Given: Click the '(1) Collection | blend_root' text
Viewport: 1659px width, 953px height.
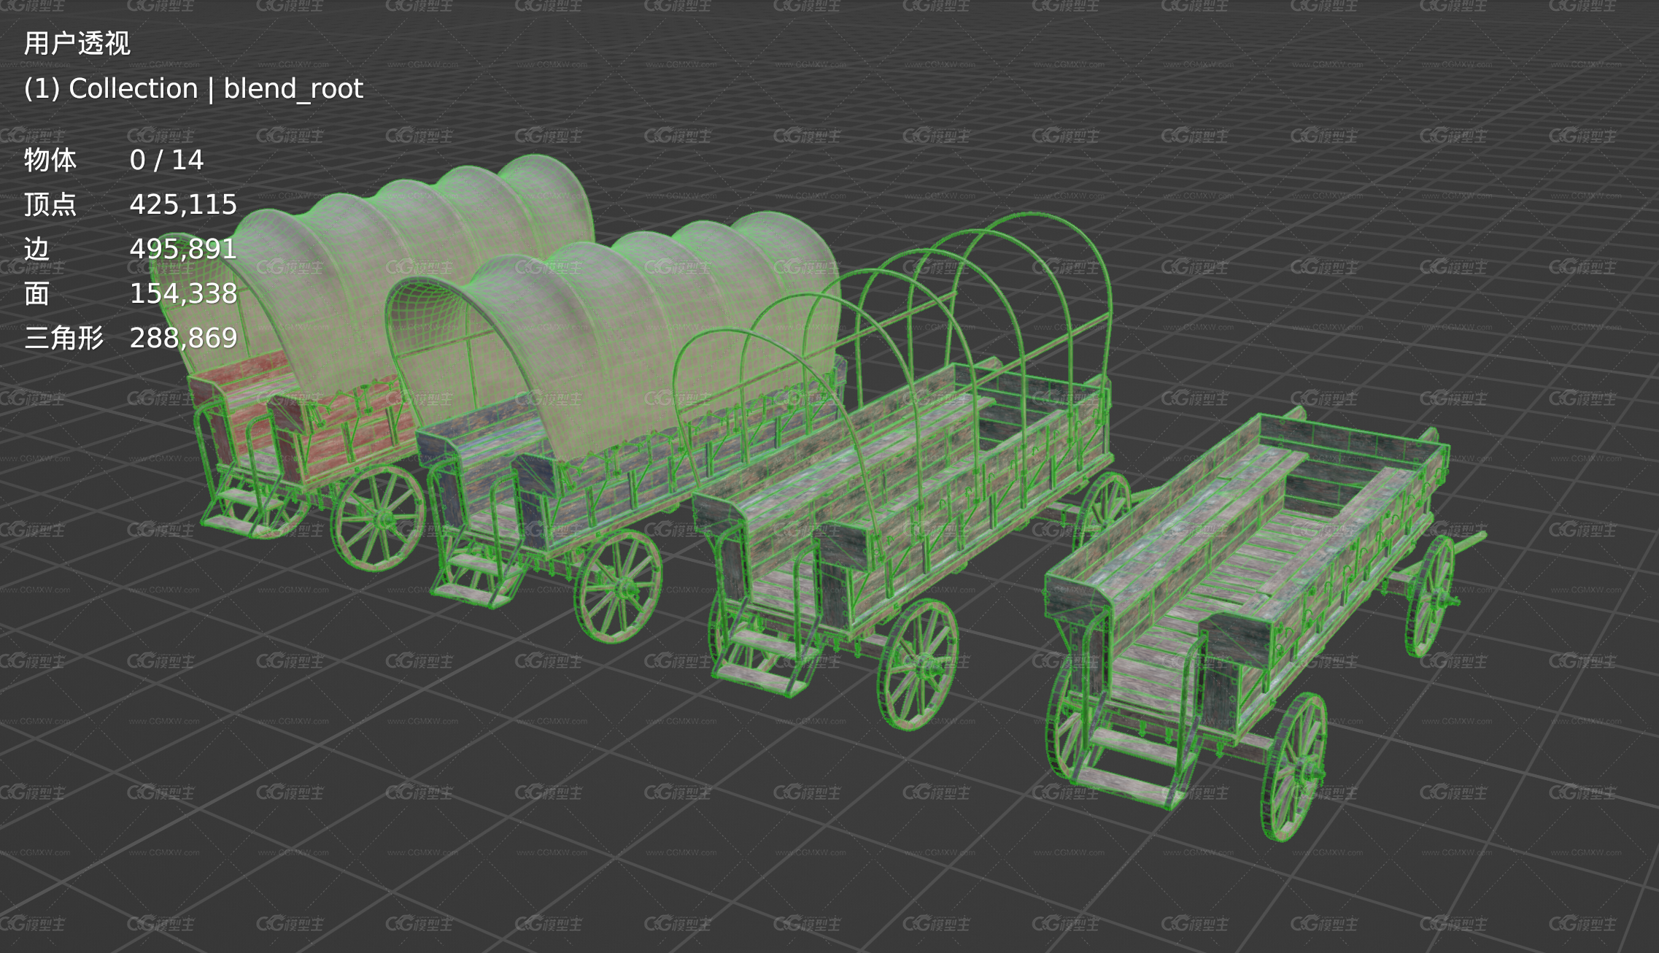Looking at the screenshot, I should pyautogui.click(x=193, y=89).
